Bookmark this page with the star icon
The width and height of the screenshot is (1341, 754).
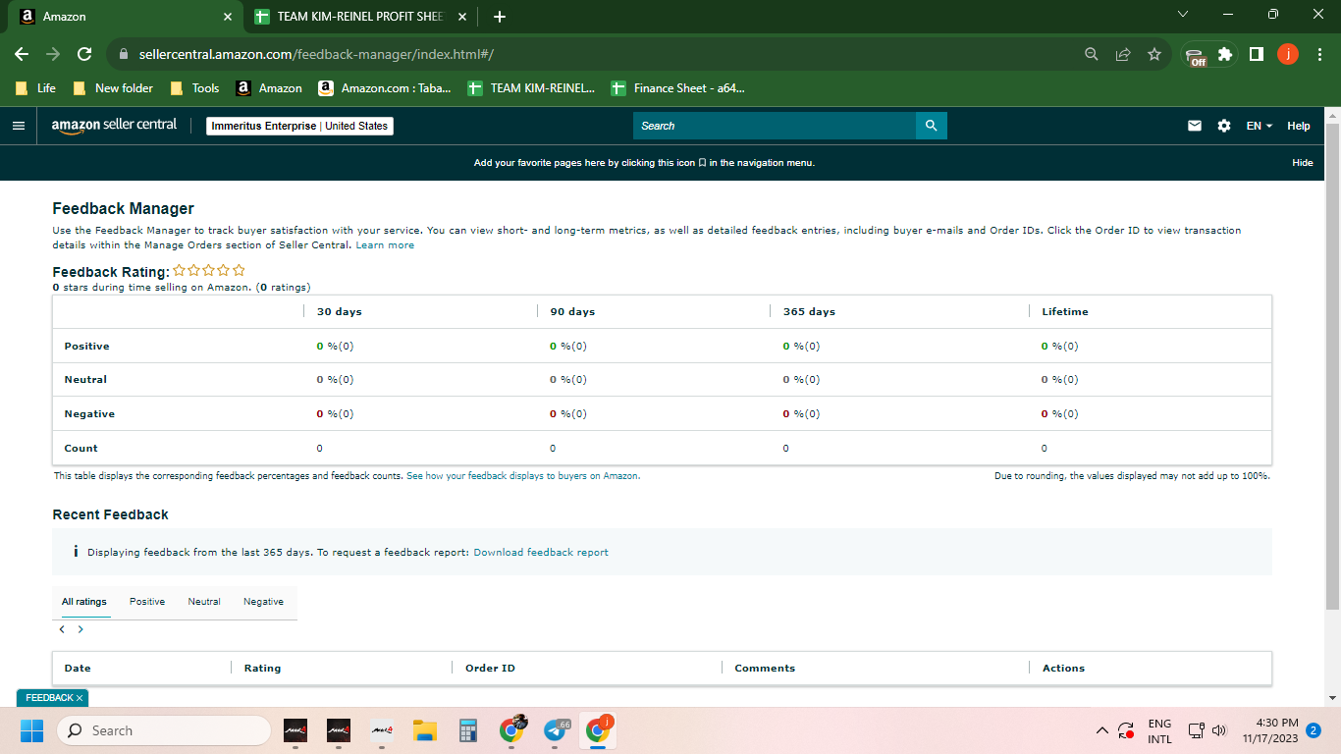(1154, 54)
